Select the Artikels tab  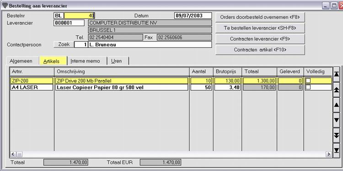(x=53, y=61)
